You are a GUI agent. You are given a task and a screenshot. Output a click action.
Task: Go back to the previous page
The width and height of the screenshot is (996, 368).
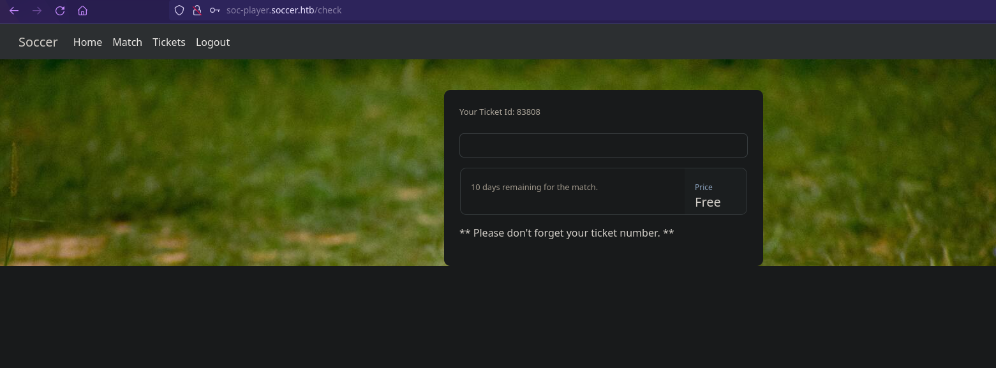14,10
